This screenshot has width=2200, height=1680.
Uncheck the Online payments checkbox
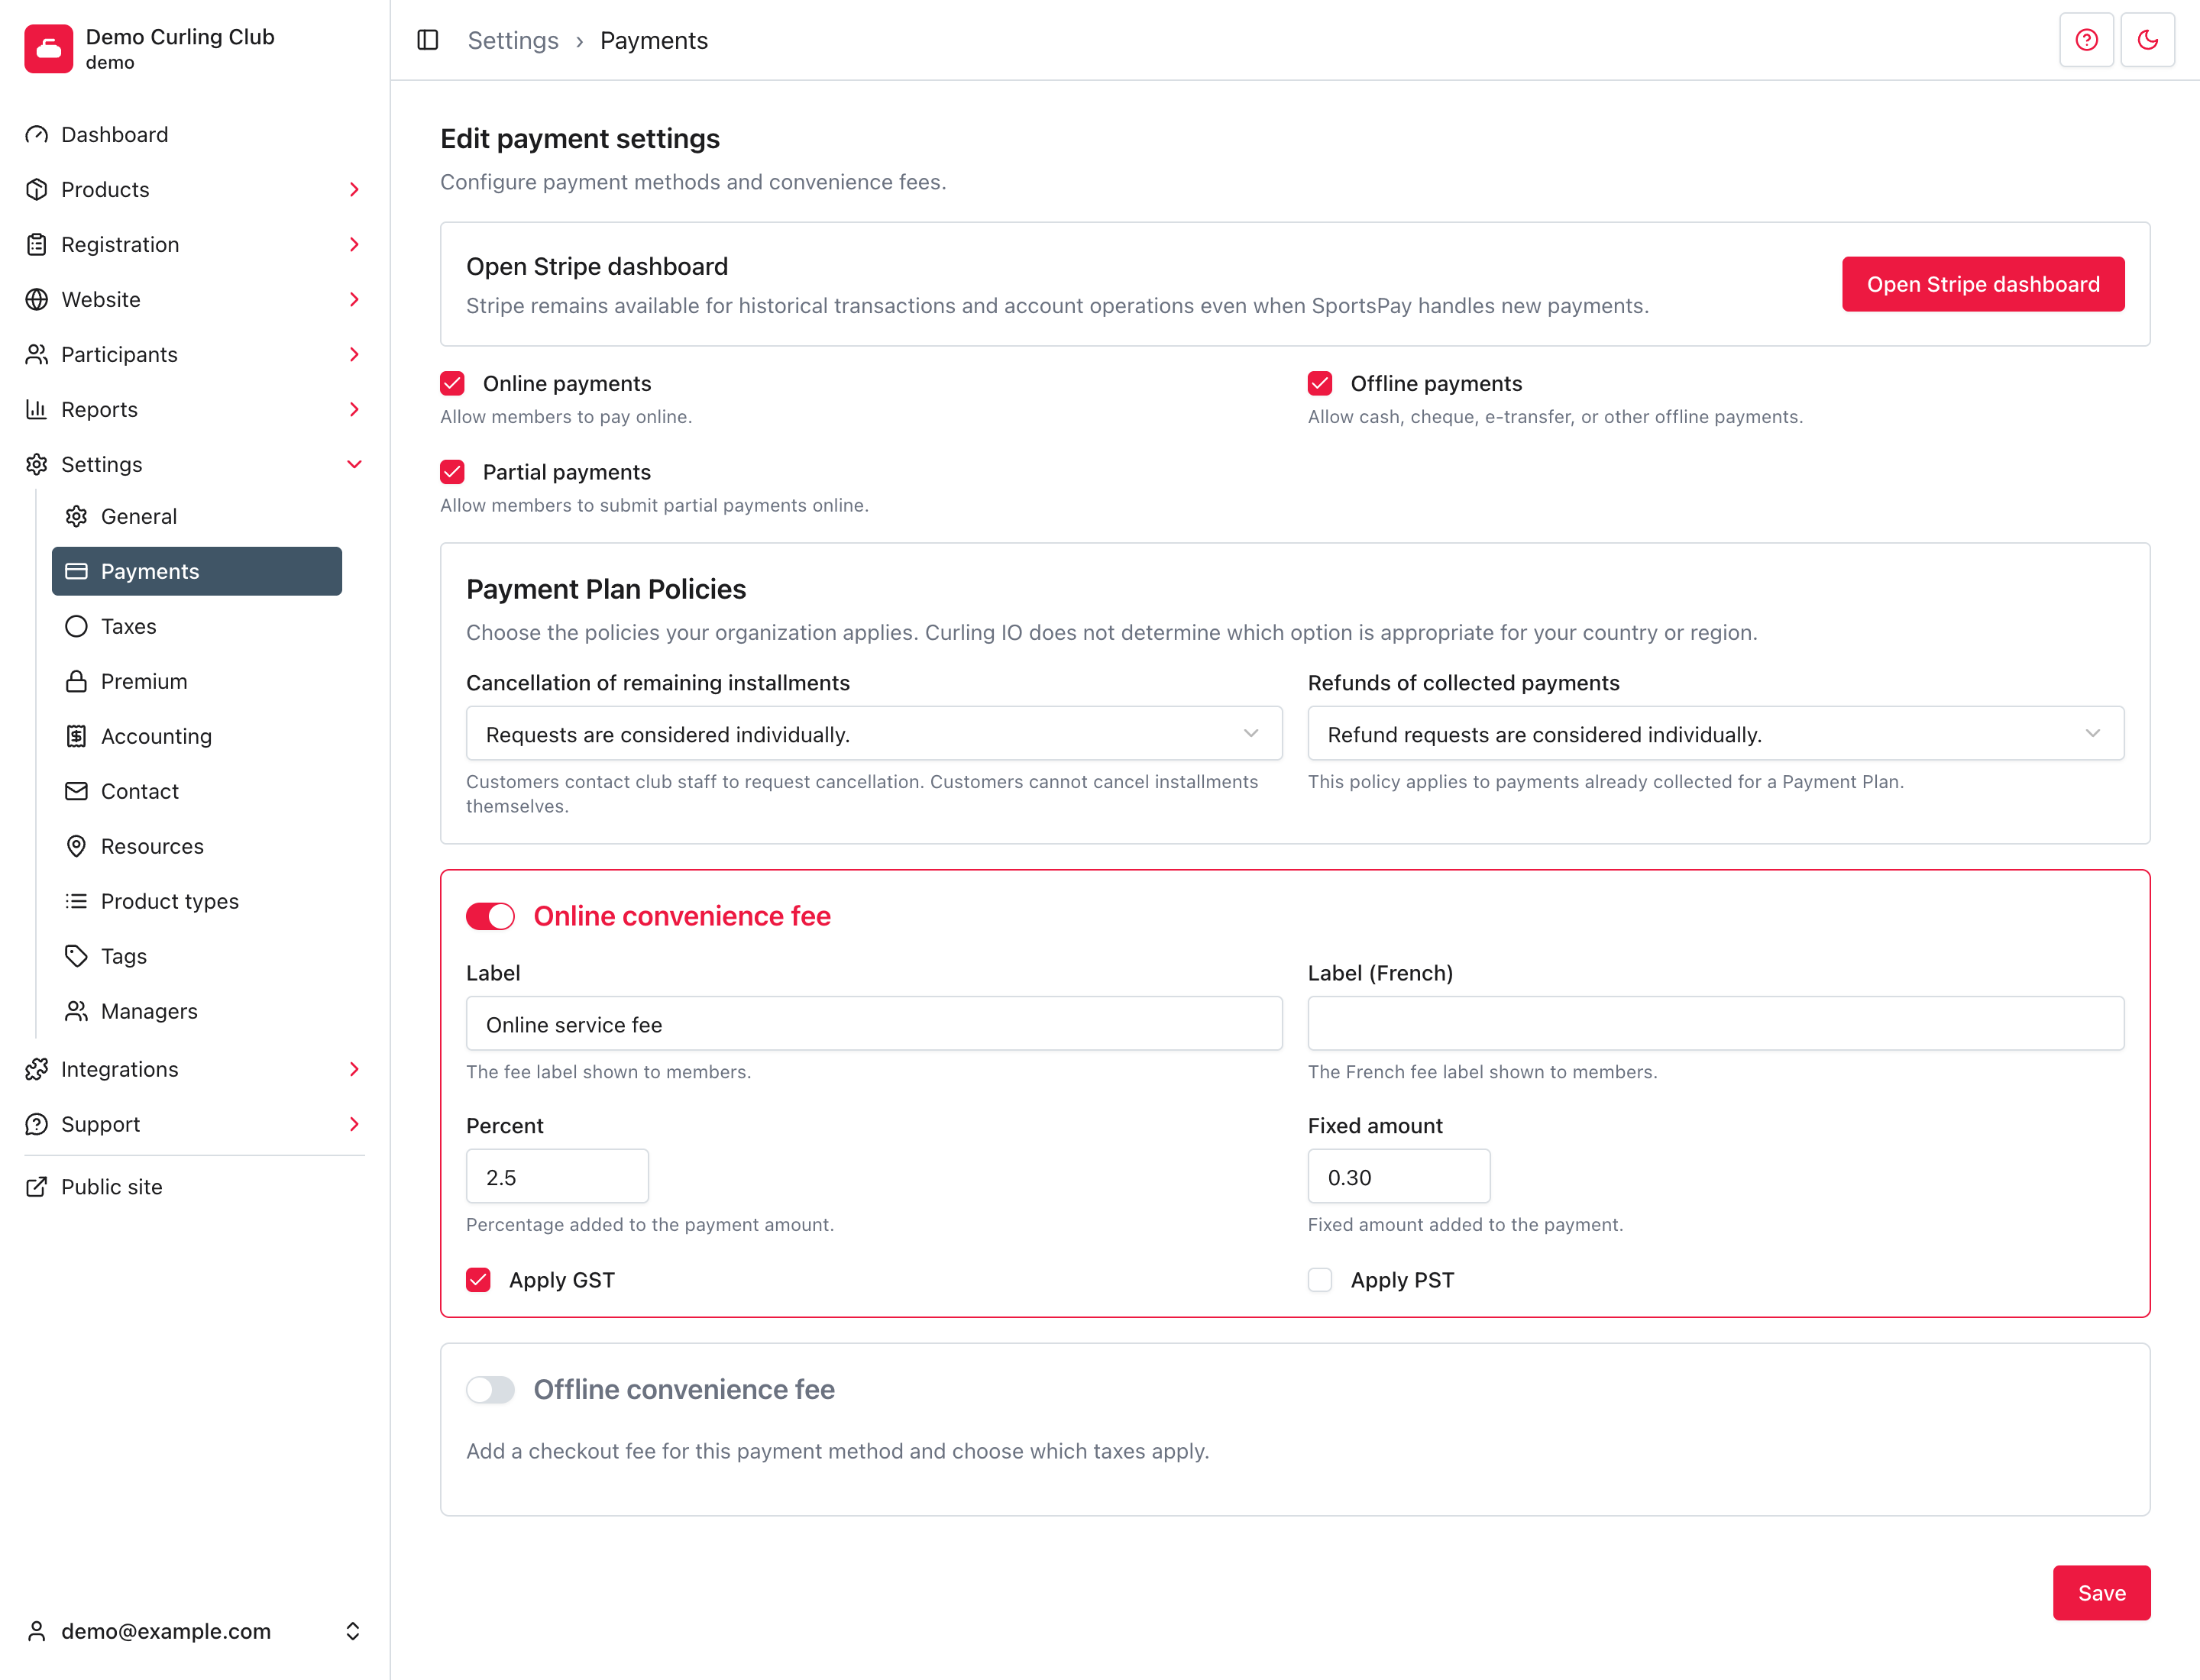click(x=452, y=383)
